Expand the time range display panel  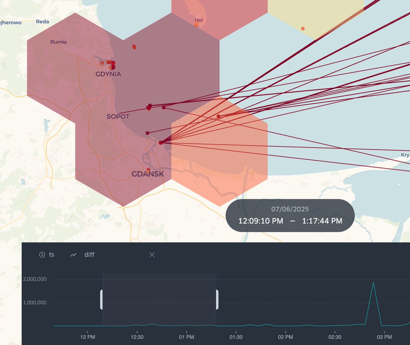pos(290,215)
